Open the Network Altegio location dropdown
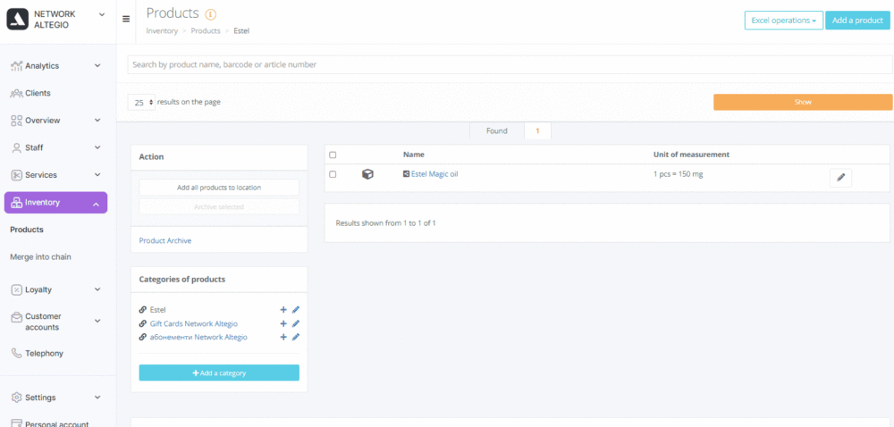 102,14
